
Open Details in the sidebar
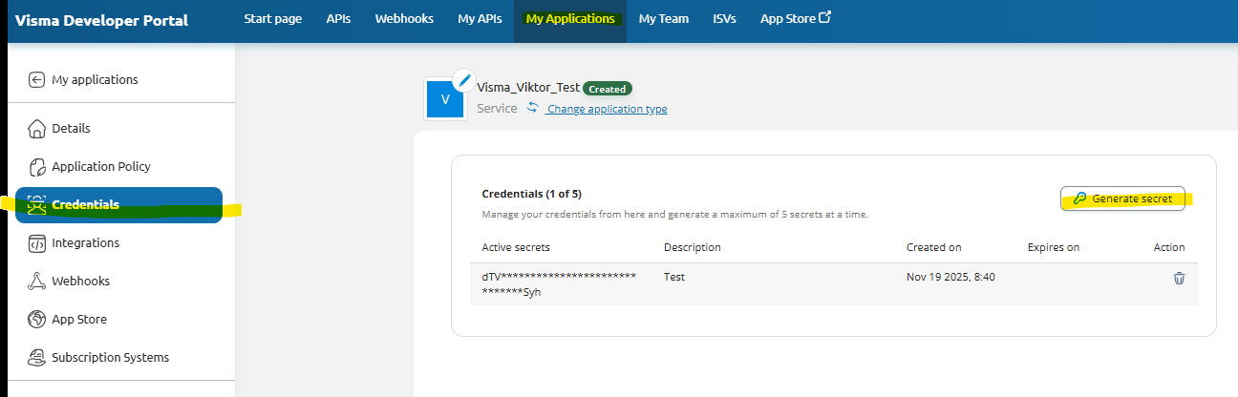[x=71, y=128]
